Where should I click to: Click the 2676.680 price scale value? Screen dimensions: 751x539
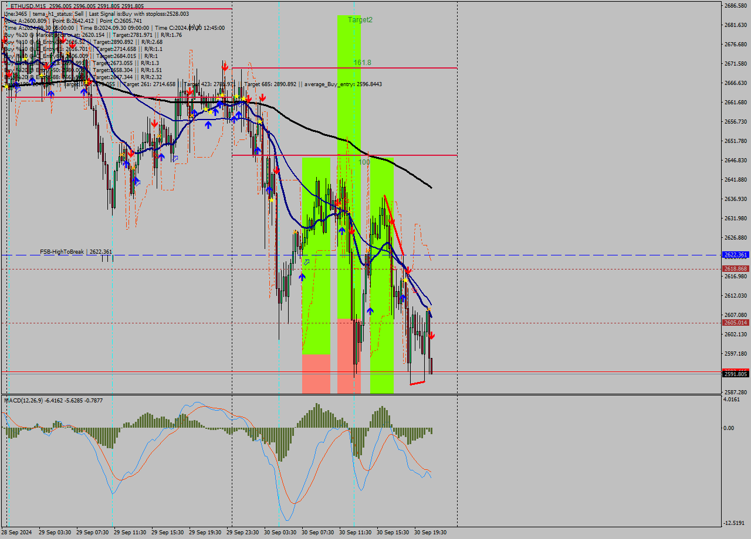[736, 45]
